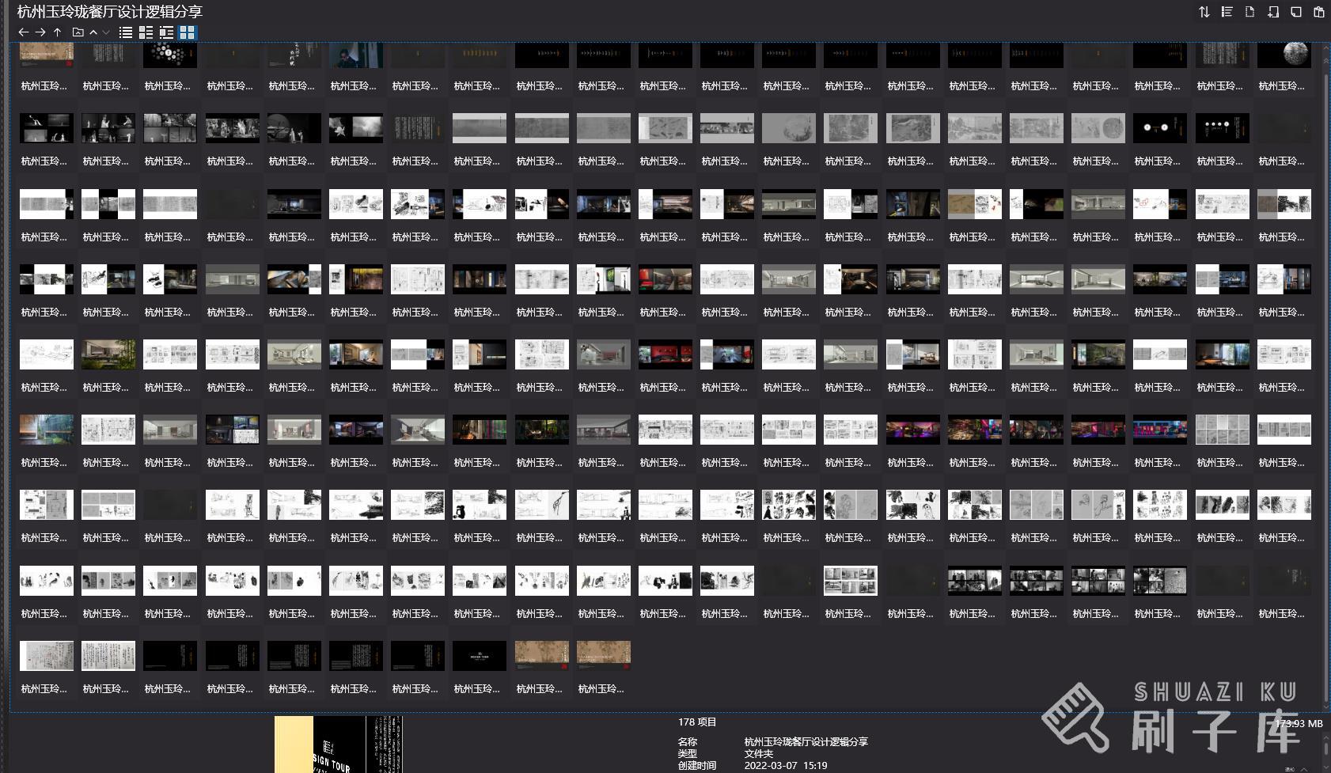This screenshot has width=1331, height=773.
Task: Select the last thumbnail in bottom row
Action: point(603,657)
